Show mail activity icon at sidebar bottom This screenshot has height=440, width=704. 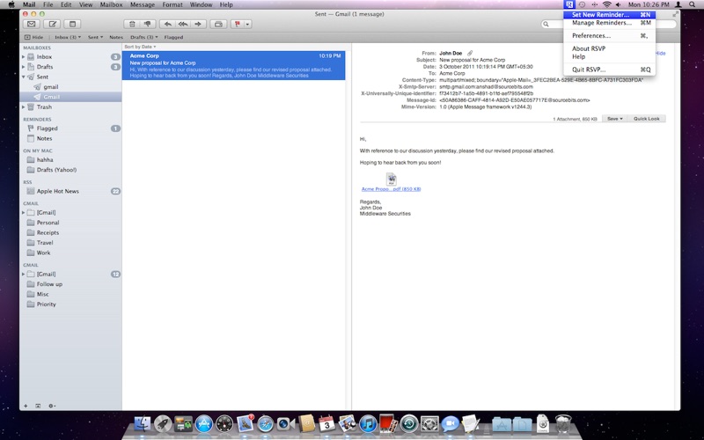click(38, 406)
